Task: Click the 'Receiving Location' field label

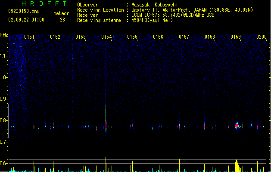Action: coord(100,10)
